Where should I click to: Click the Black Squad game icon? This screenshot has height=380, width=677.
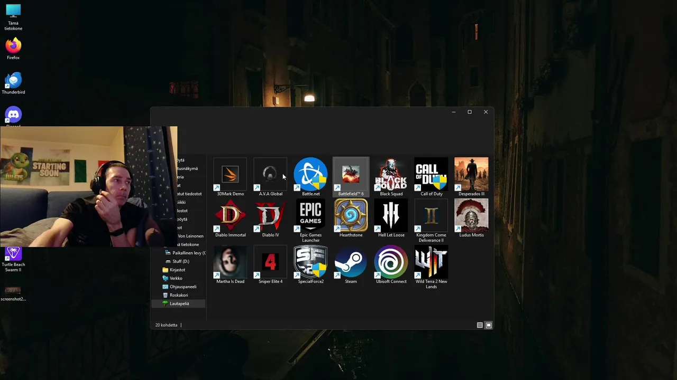[391, 177]
